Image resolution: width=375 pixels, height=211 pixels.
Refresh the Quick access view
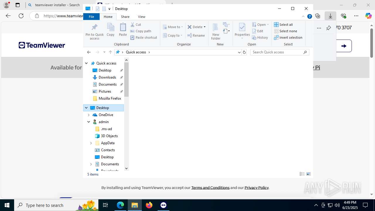244,52
